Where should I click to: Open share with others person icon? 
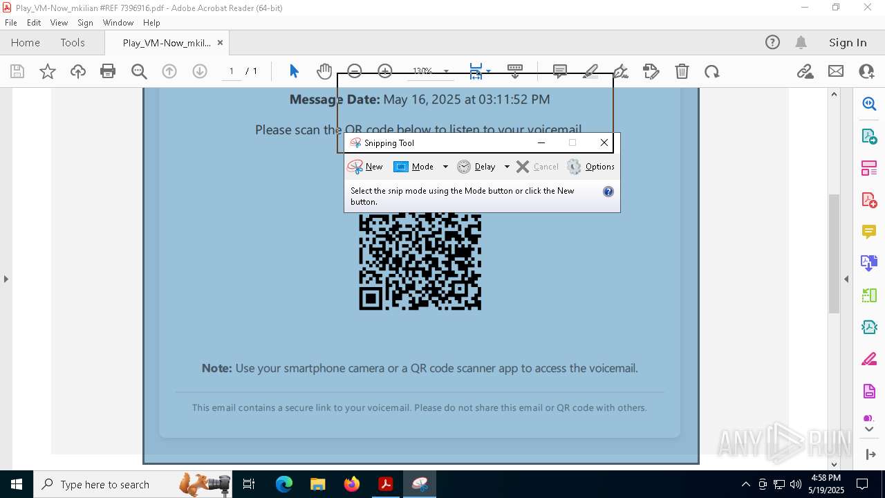(x=866, y=71)
